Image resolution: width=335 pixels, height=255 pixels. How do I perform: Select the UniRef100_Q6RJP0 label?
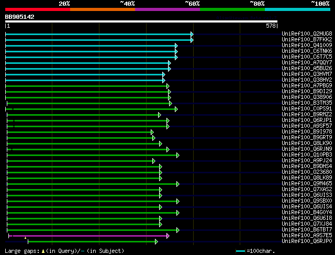pos(307,241)
